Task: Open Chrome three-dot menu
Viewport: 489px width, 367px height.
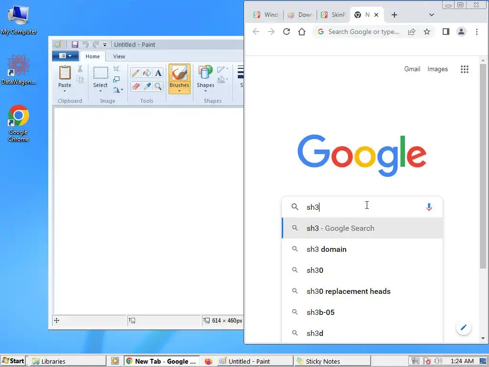Action: point(477,32)
